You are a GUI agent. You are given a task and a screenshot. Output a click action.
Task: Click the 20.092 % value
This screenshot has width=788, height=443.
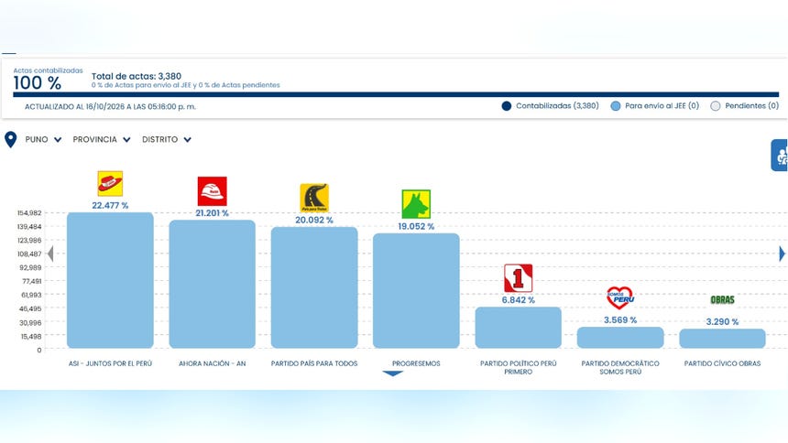314,220
